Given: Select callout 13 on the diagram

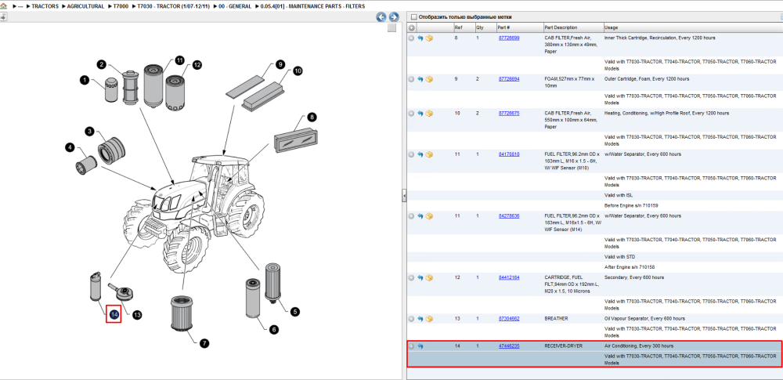Looking at the screenshot, I should [136, 315].
